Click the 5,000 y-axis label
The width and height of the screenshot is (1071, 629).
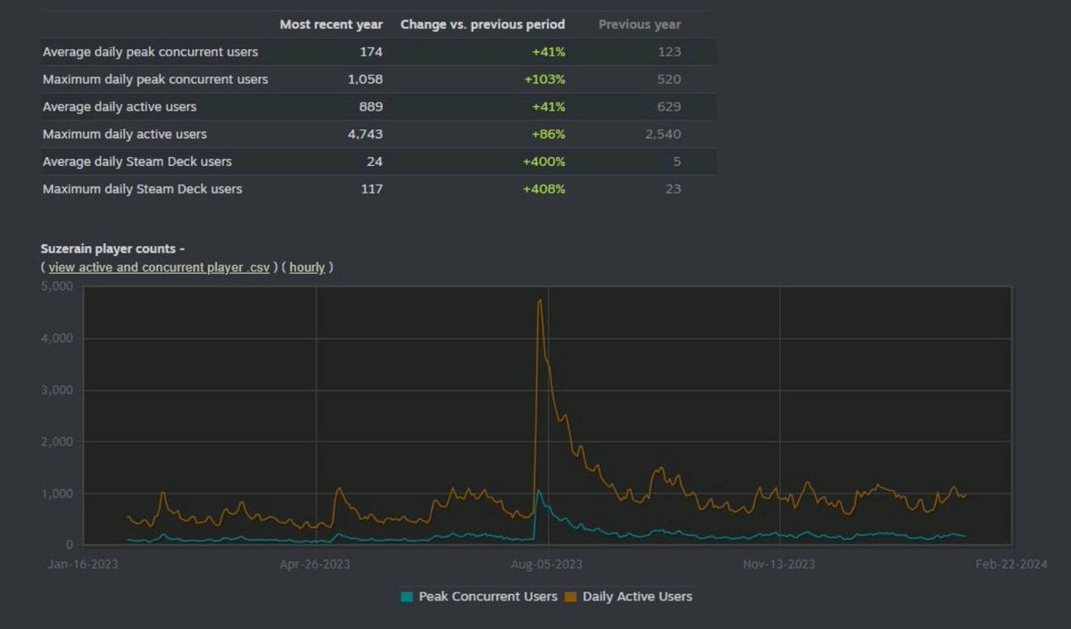click(x=56, y=286)
